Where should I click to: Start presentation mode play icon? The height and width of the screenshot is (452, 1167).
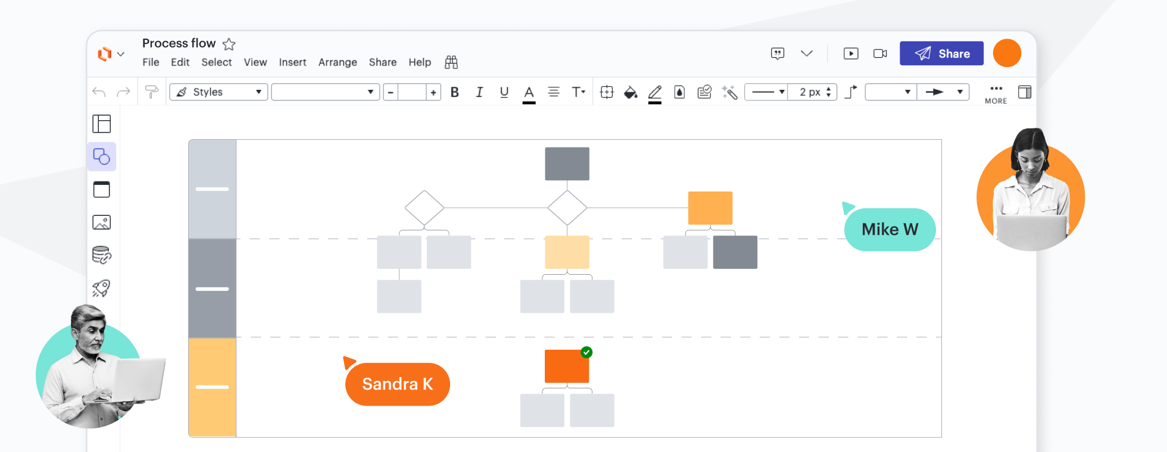click(851, 54)
